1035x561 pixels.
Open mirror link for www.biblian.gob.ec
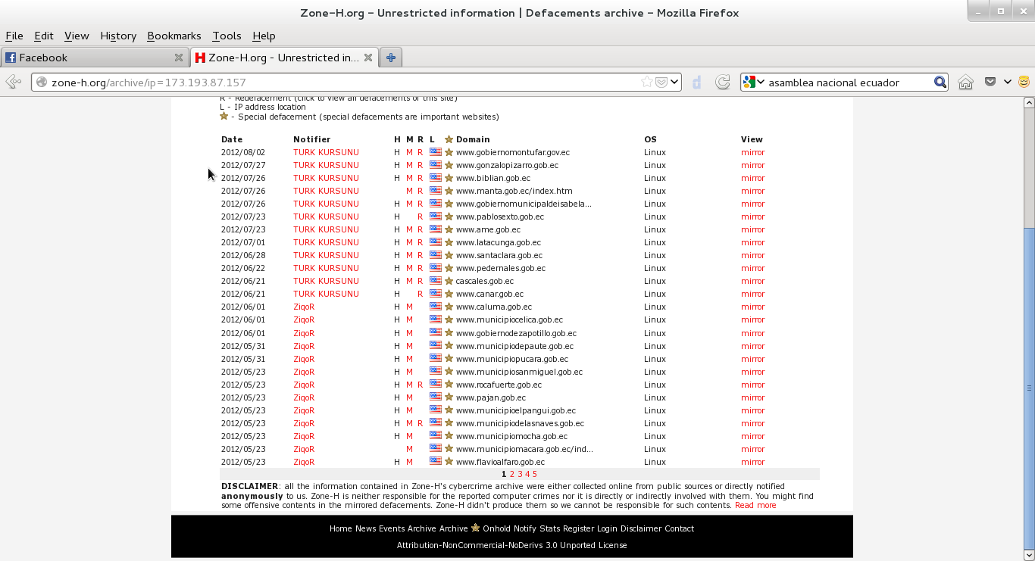point(752,178)
